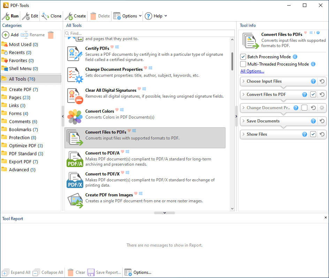The height and width of the screenshot is (278, 329).
Task: Open Tool Report Options button
Action: click(x=138, y=272)
